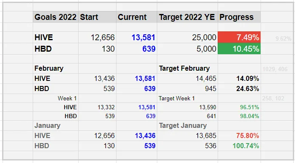
Task: Select the 'February' section label cell
Action: point(56,69)
